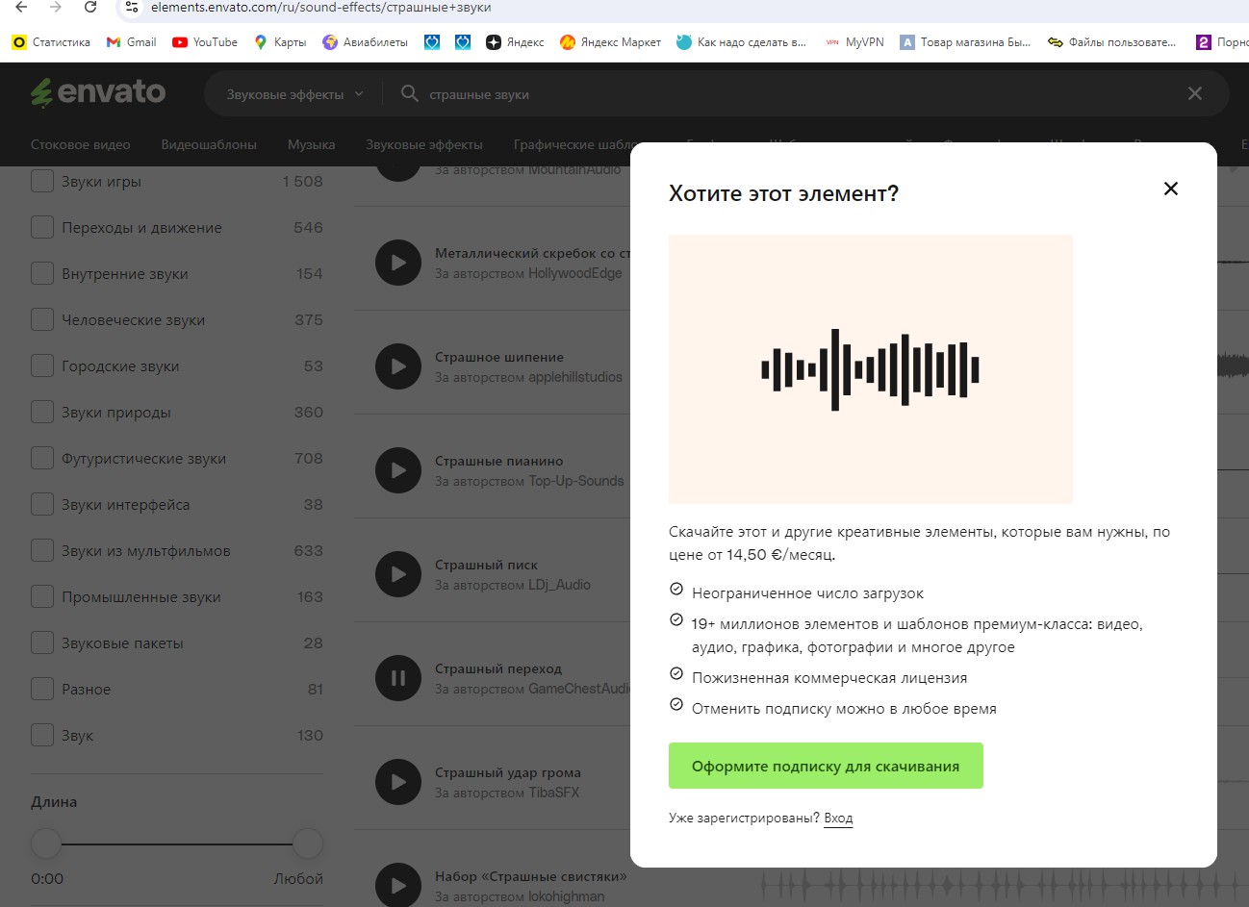Clear the search field with X icon

1194,94
